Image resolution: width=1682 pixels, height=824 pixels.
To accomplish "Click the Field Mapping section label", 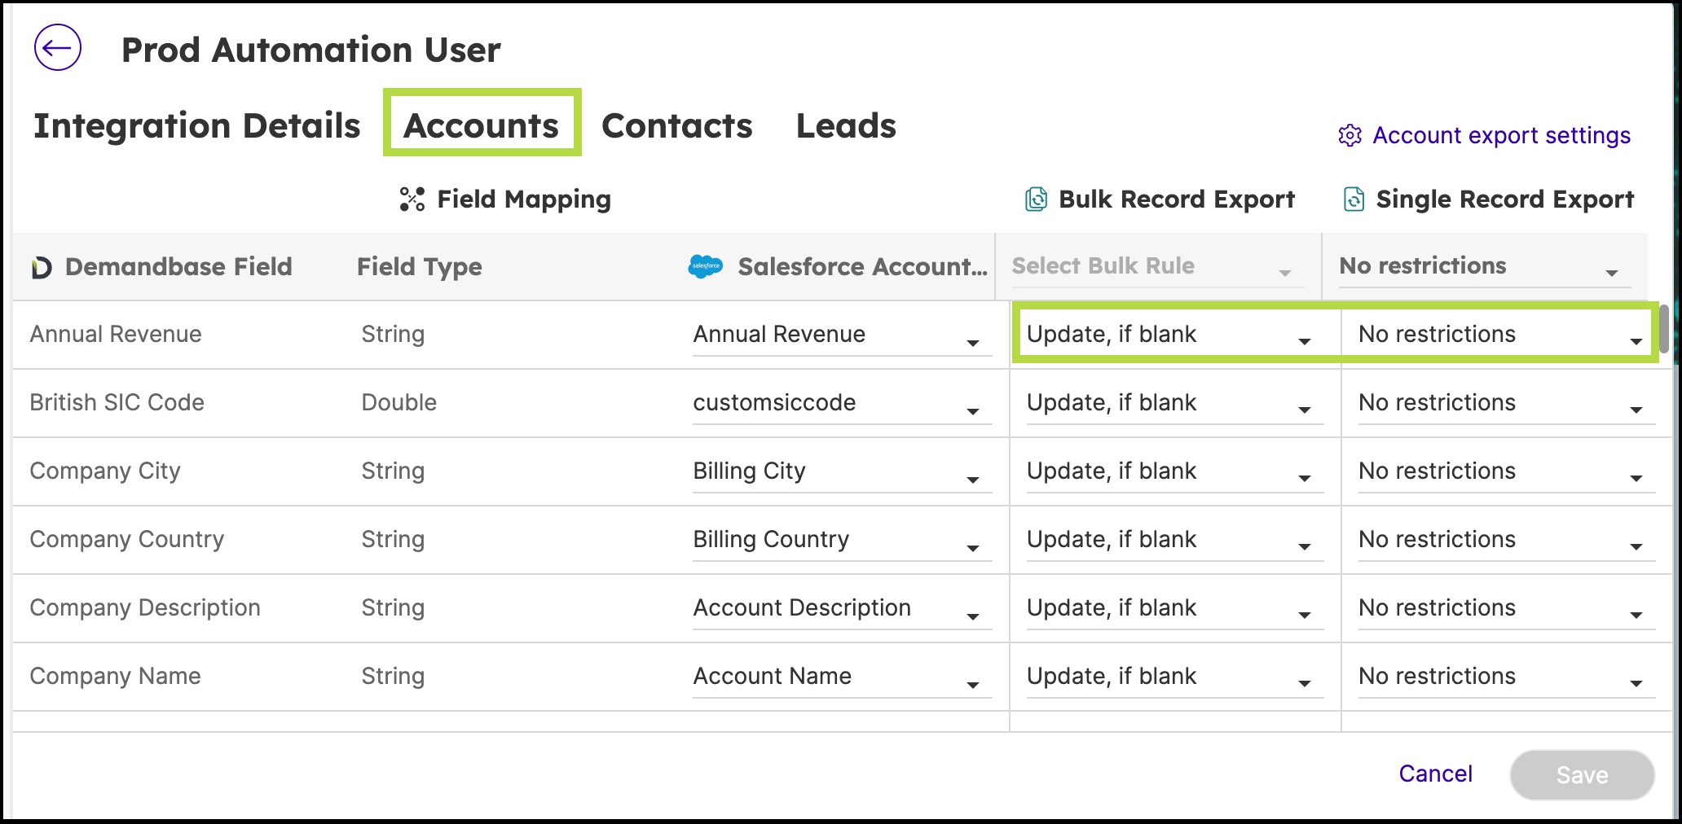I will 524,199.
